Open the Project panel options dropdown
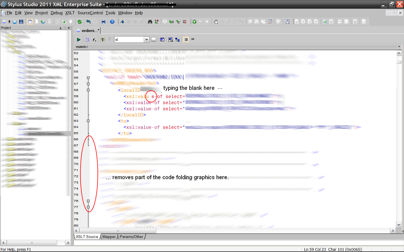This screenshot has height=252, width=404. click(x=65, y=28)
